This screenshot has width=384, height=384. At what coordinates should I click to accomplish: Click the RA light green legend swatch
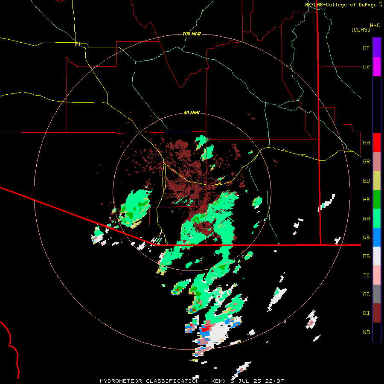(x=377, y=218)
